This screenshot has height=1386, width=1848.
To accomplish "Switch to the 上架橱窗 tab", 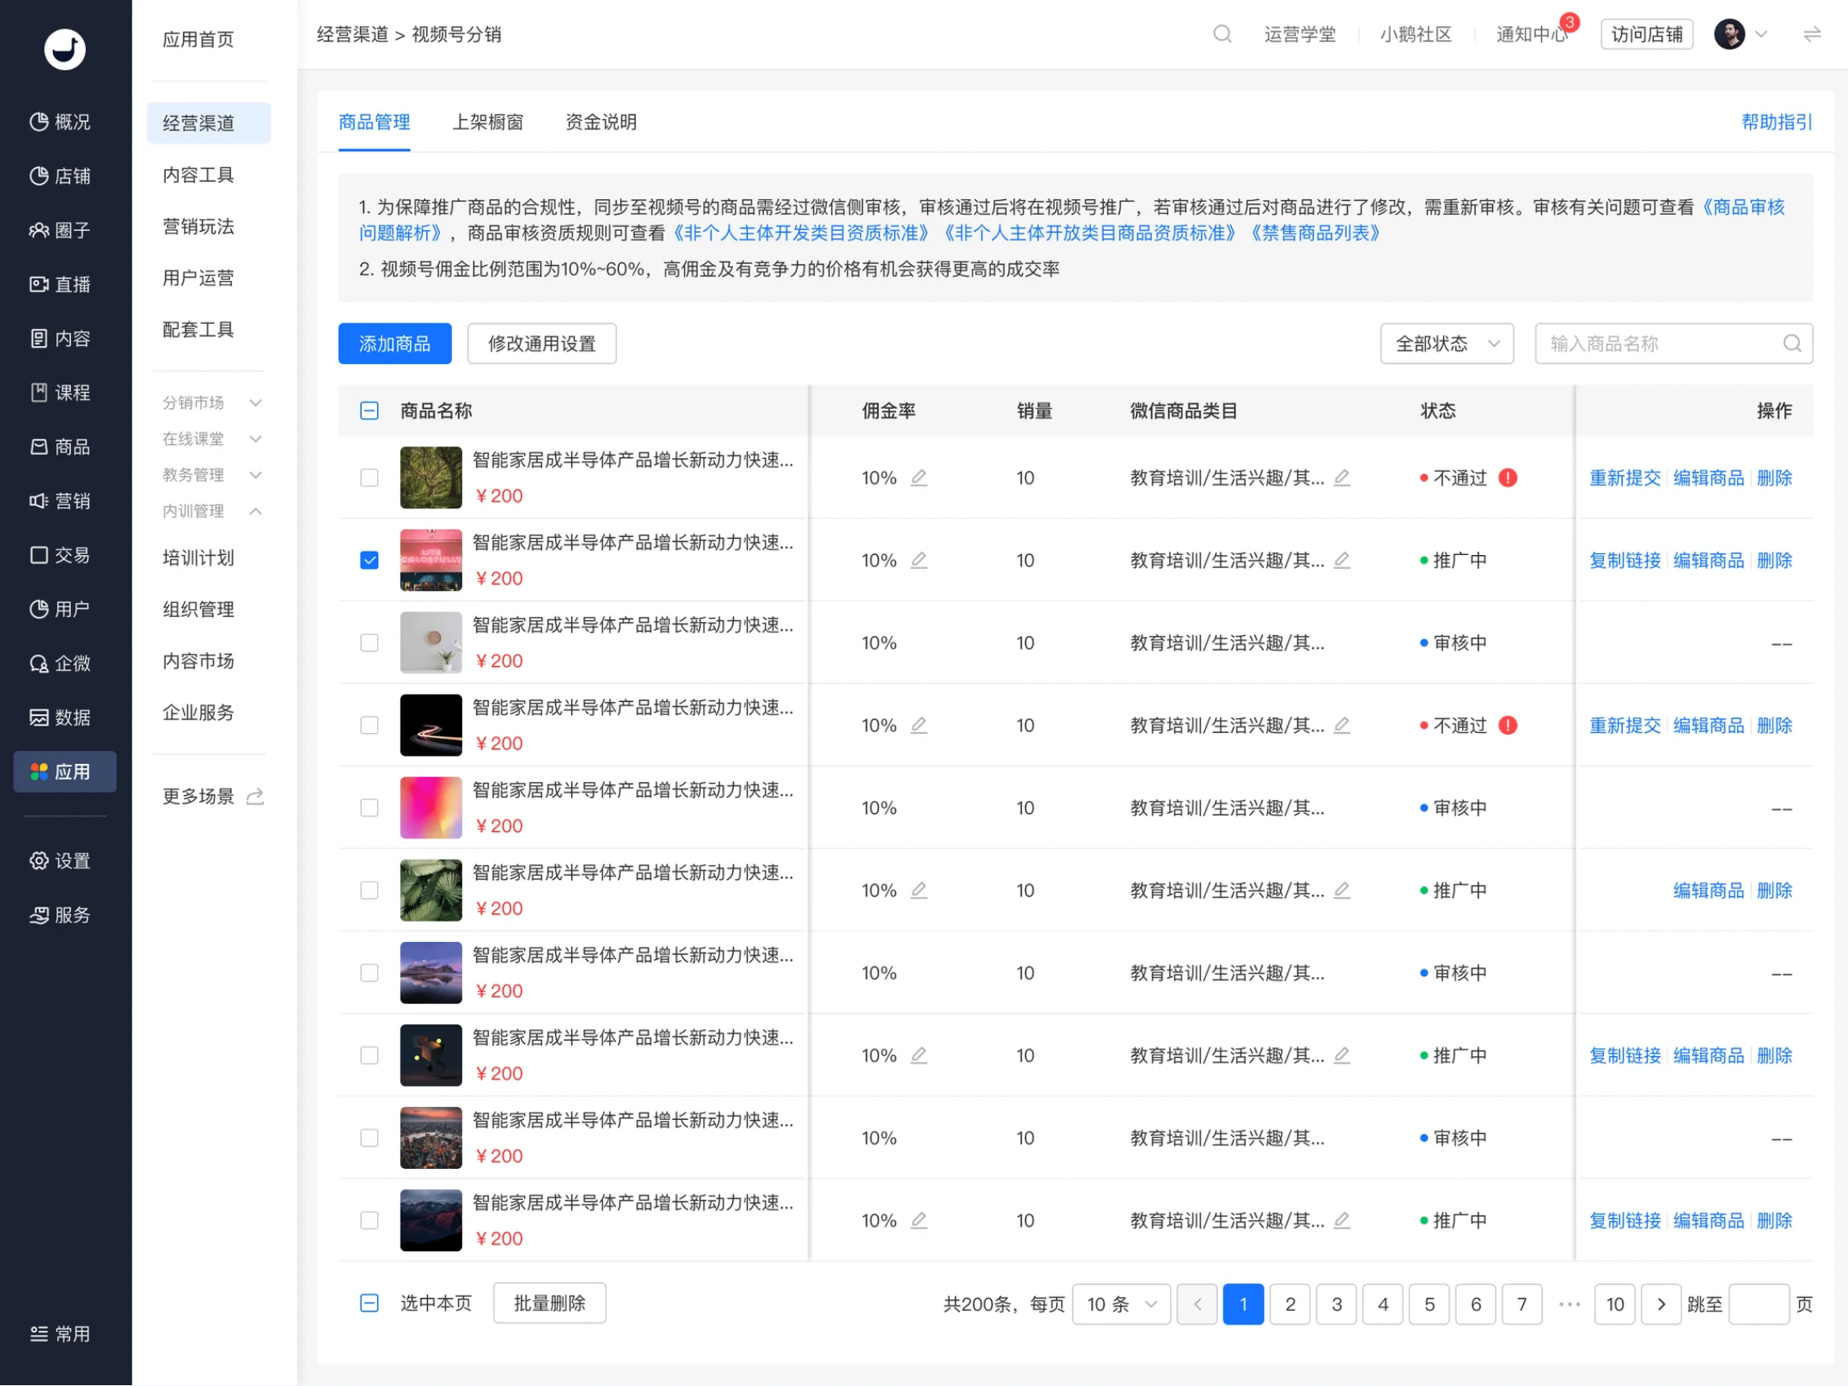I will 488,122.
